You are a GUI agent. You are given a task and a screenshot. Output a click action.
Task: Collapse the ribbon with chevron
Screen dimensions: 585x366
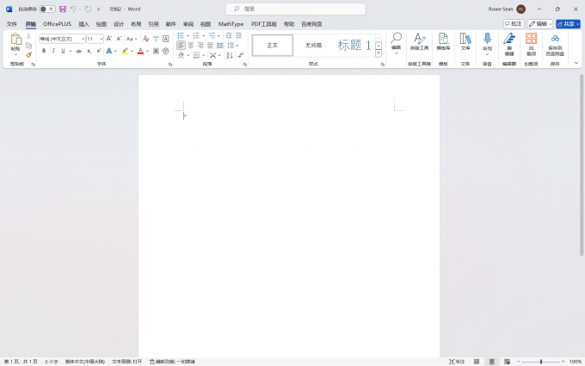576,63
